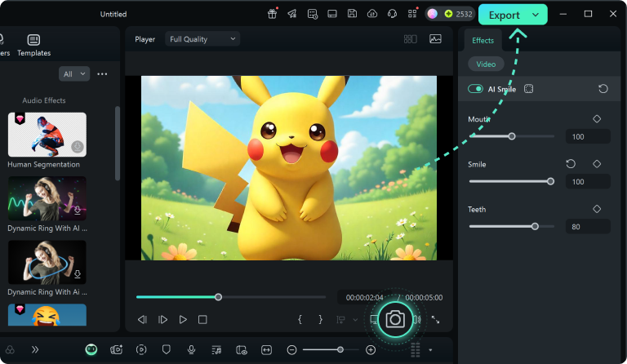Click the effects list vertical scrollbar

[x=118, y=143]
